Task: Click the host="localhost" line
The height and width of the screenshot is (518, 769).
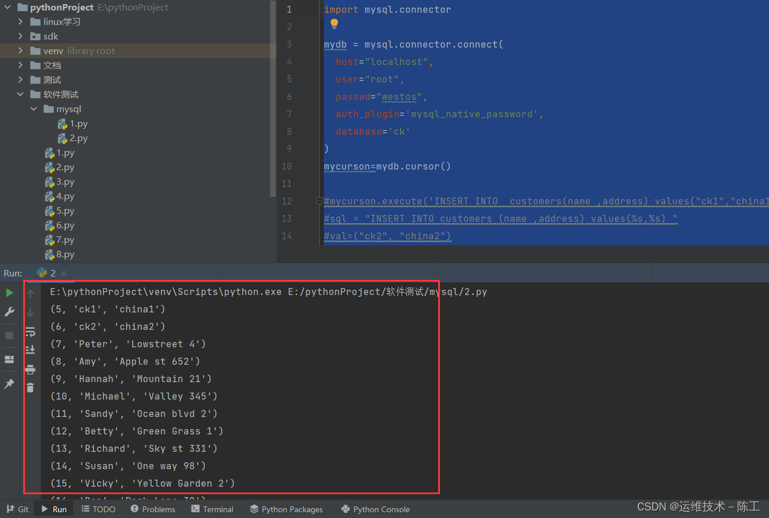Action: (x=385, y=62)
